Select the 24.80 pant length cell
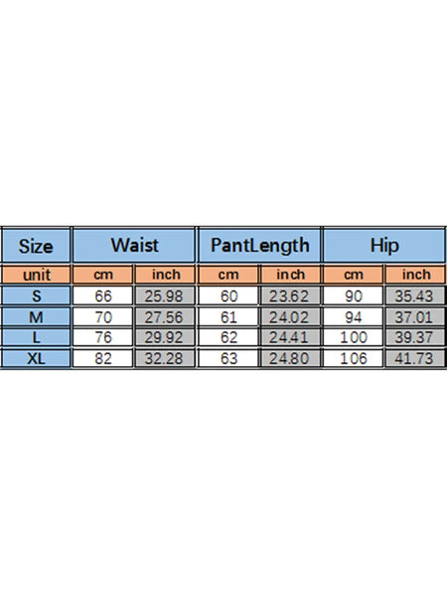Screen dimensions: 447x597 290,358
